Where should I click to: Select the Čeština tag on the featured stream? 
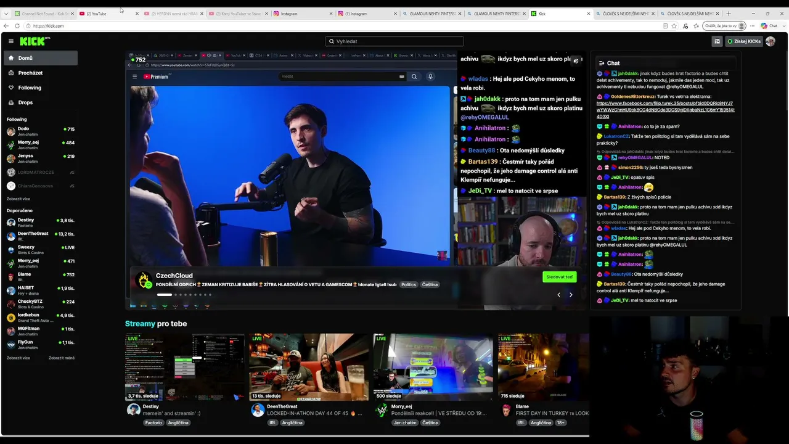click(x=430, y=285)
